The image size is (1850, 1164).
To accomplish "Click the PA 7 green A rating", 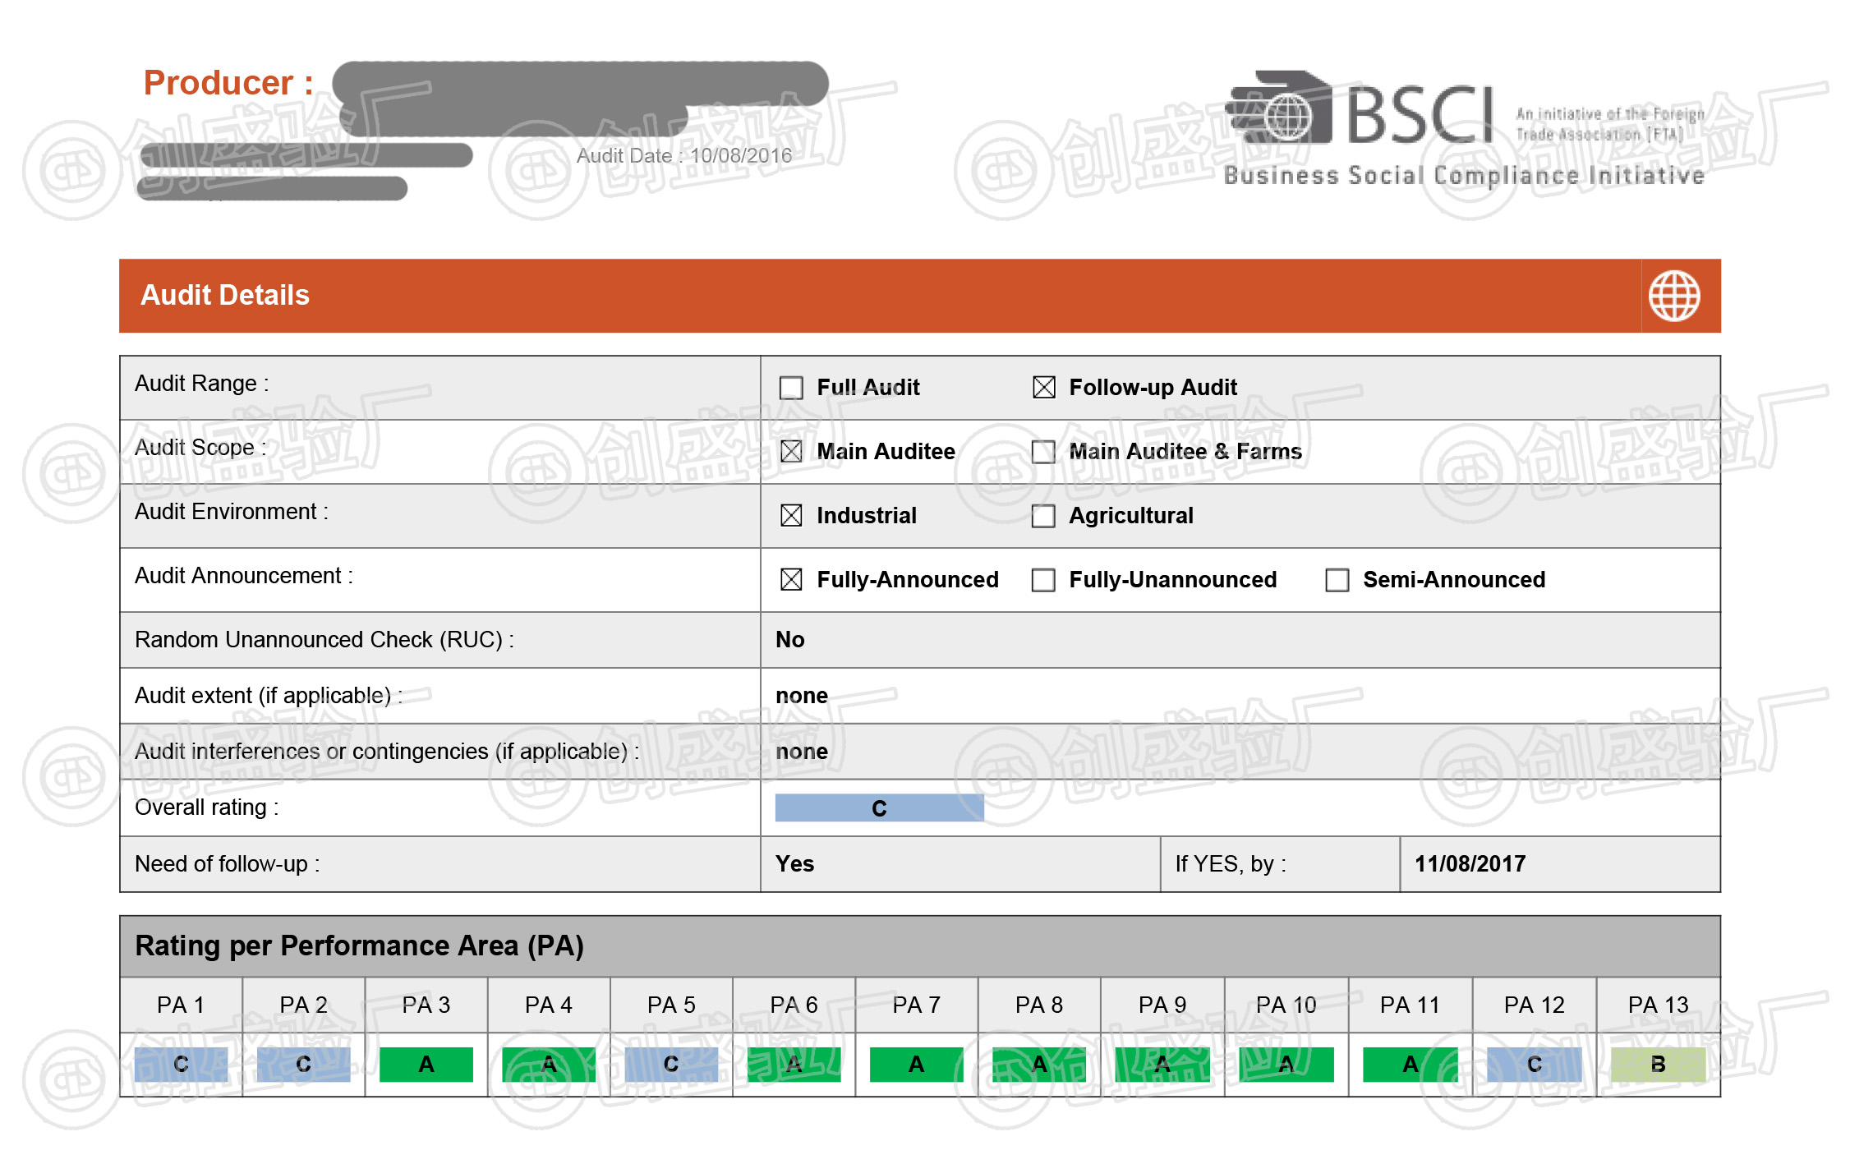I will (916, 1065).
